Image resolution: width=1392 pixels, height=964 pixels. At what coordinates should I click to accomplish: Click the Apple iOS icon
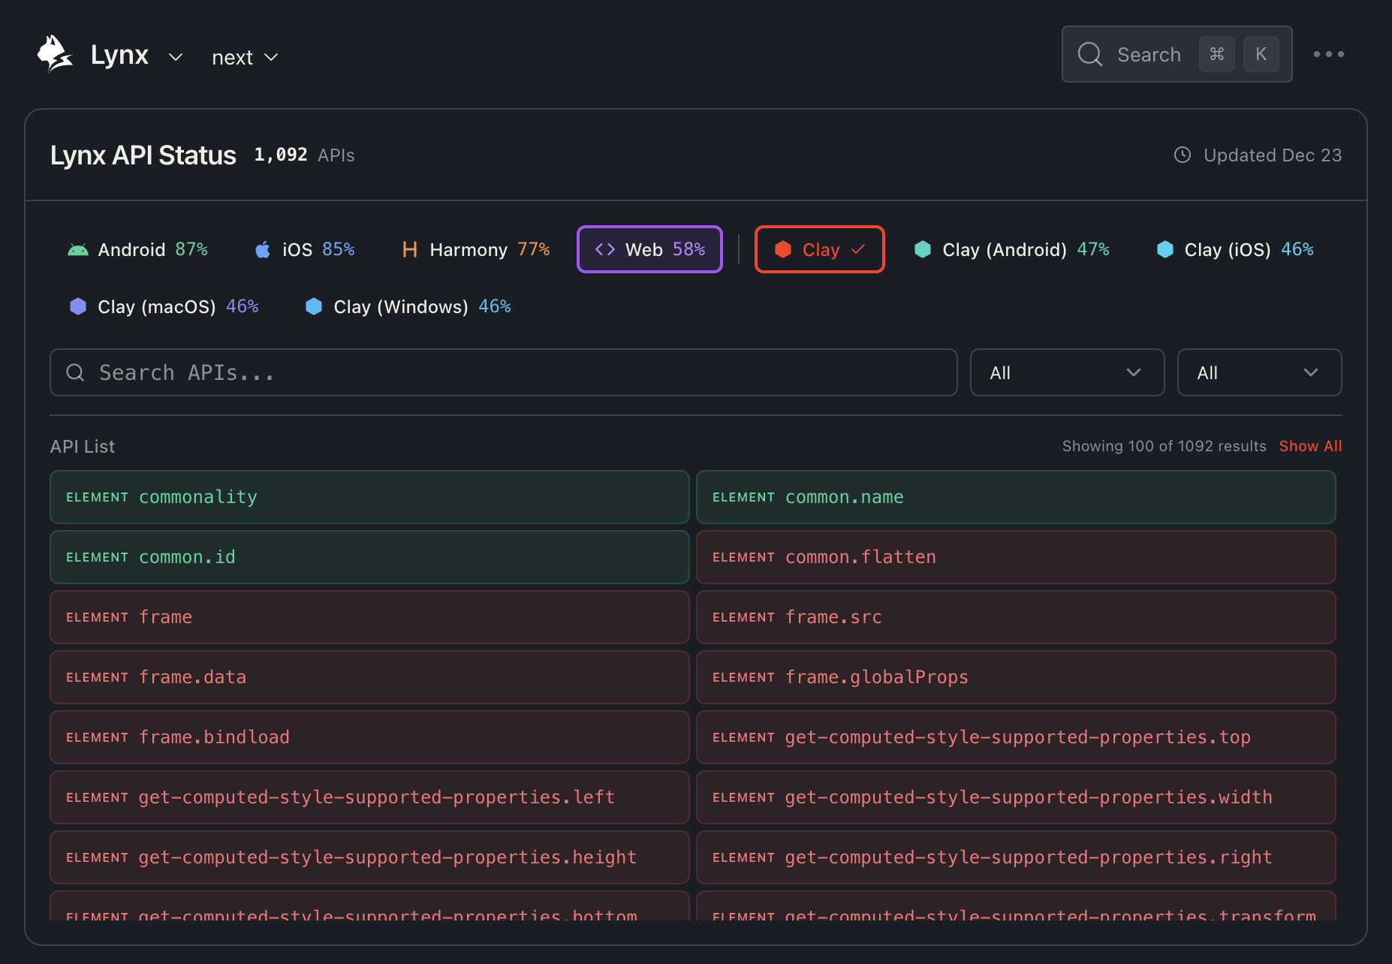pos(262,250)
